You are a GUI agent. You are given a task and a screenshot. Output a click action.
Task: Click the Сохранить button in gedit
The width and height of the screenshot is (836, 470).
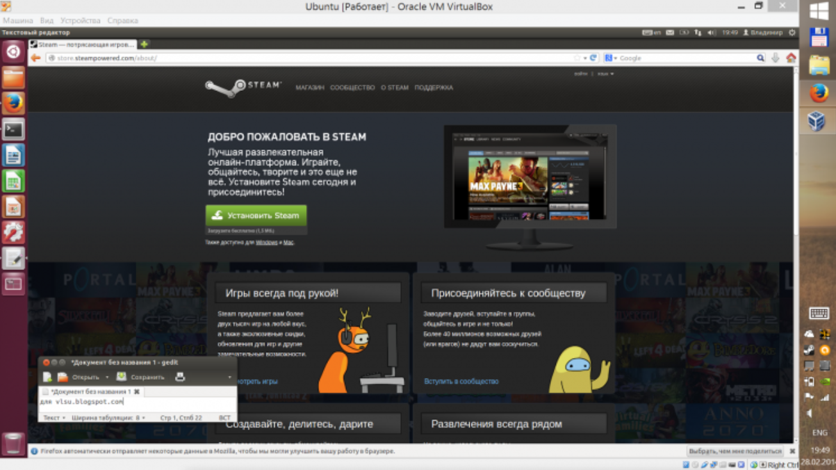pos(140,377)
